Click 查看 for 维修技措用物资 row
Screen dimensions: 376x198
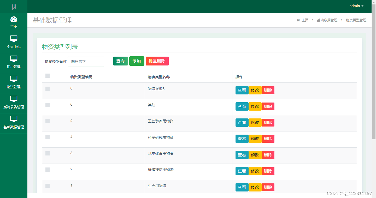242,171
